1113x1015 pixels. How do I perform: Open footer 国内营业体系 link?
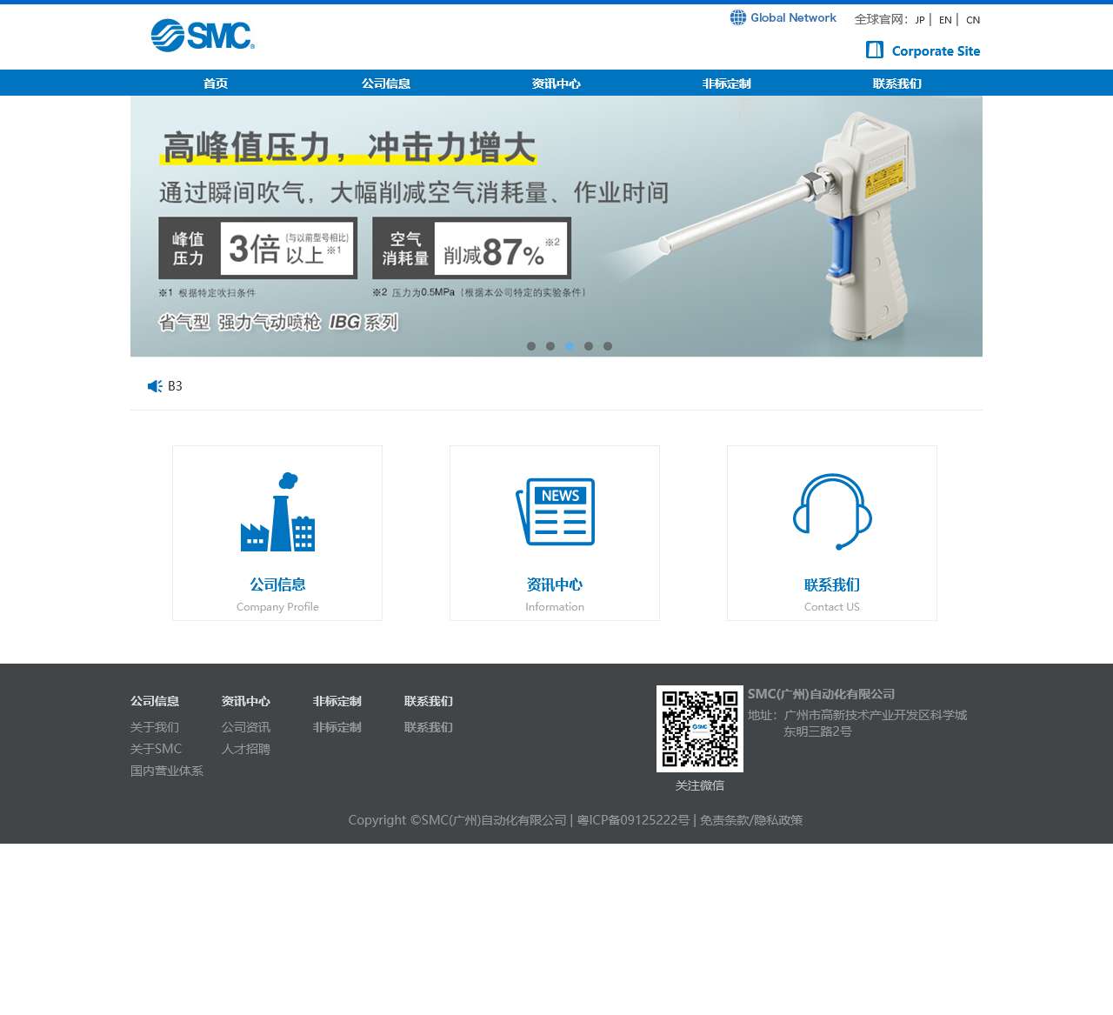pyautogui.click(x=167, y=771)
